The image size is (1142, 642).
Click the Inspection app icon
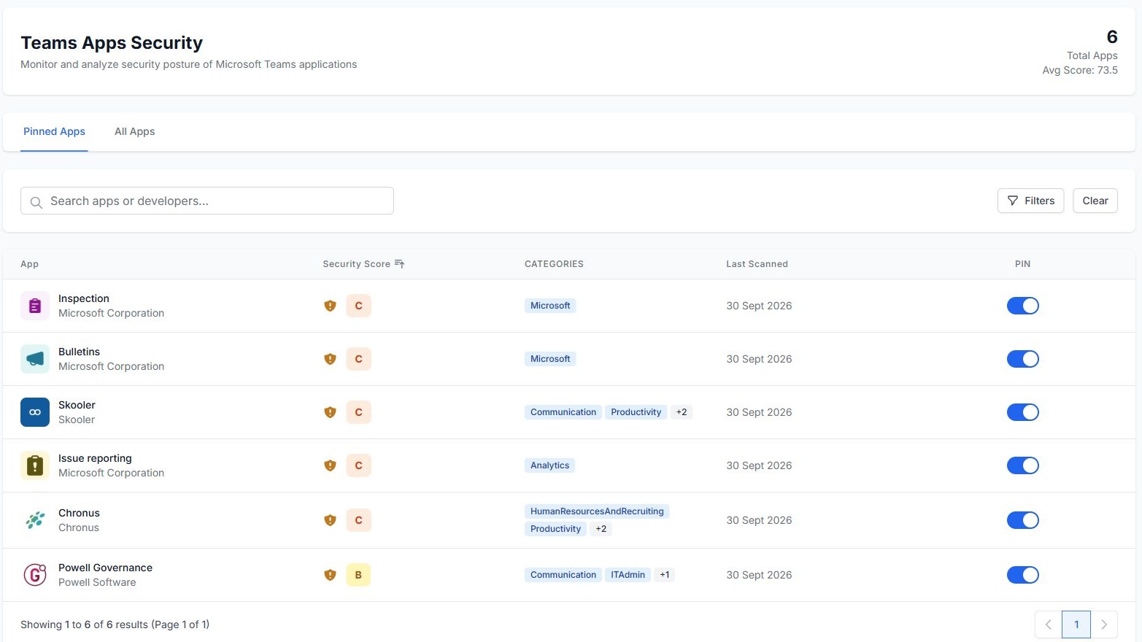click(35, 306)
